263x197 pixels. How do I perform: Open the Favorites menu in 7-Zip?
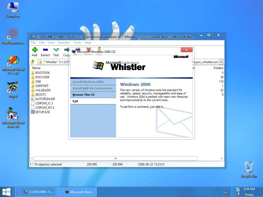coord(64,43)
